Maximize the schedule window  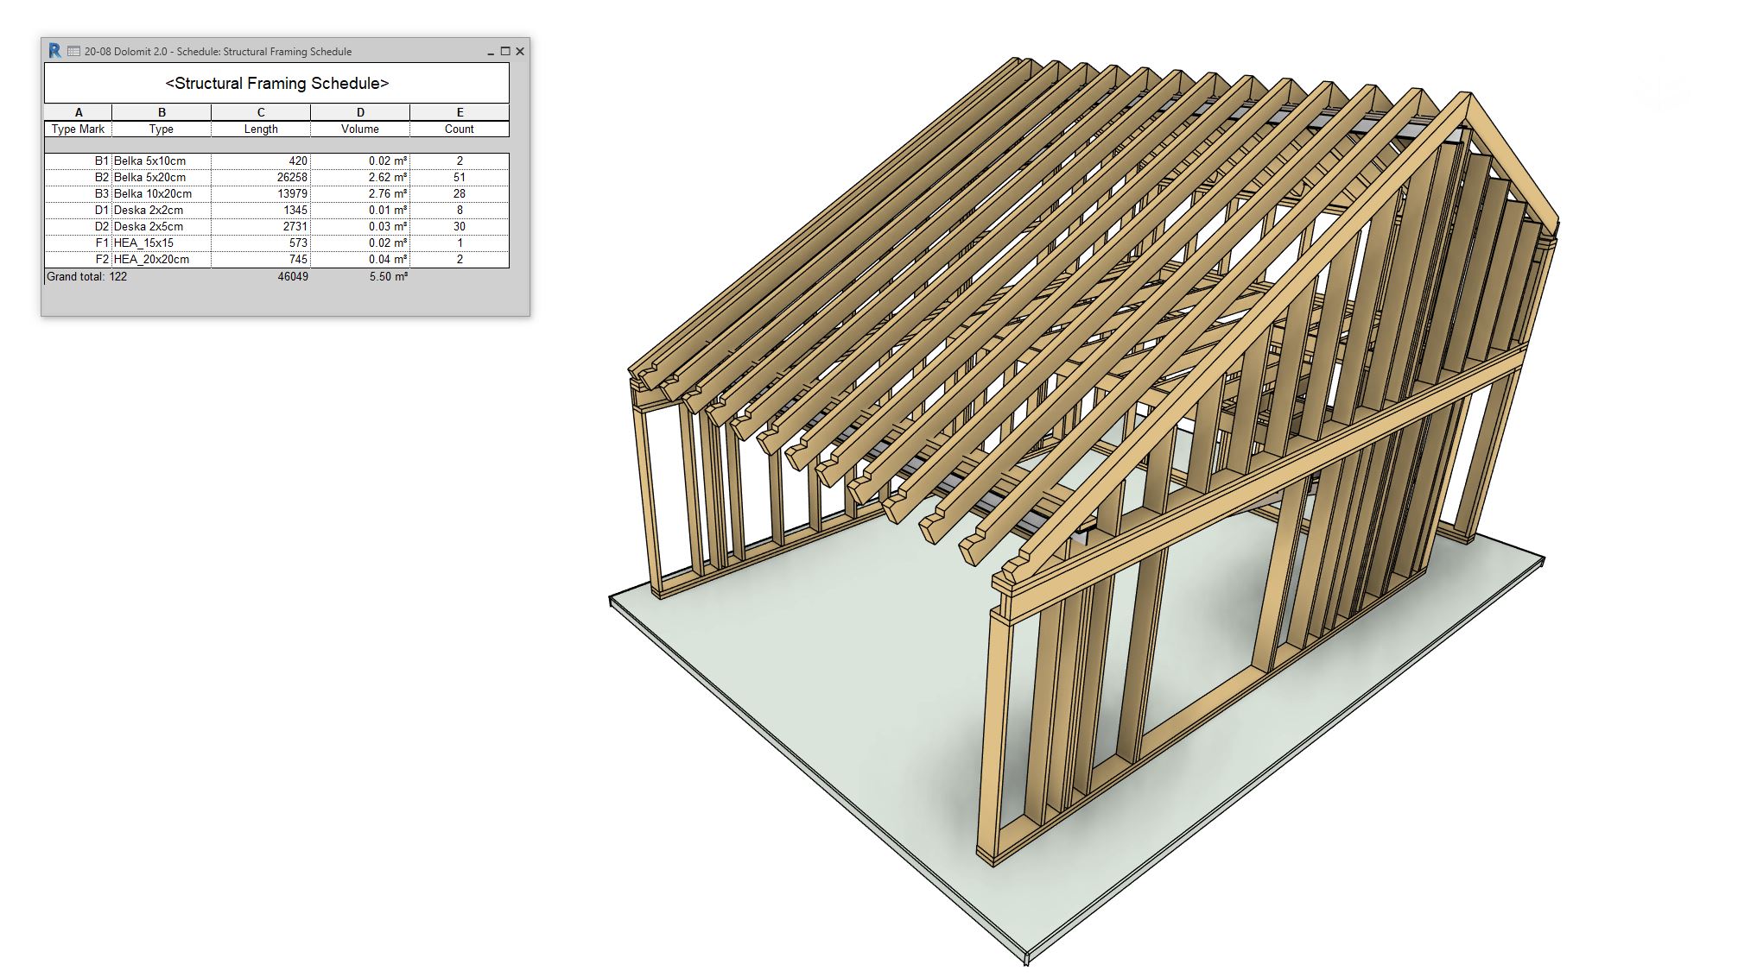505,51
